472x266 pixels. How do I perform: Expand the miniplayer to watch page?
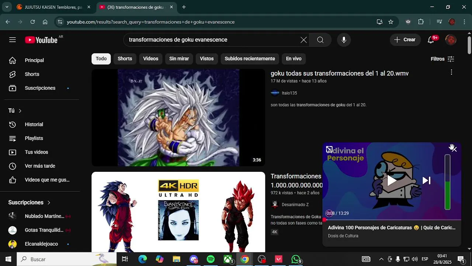(x=329, y=149)
